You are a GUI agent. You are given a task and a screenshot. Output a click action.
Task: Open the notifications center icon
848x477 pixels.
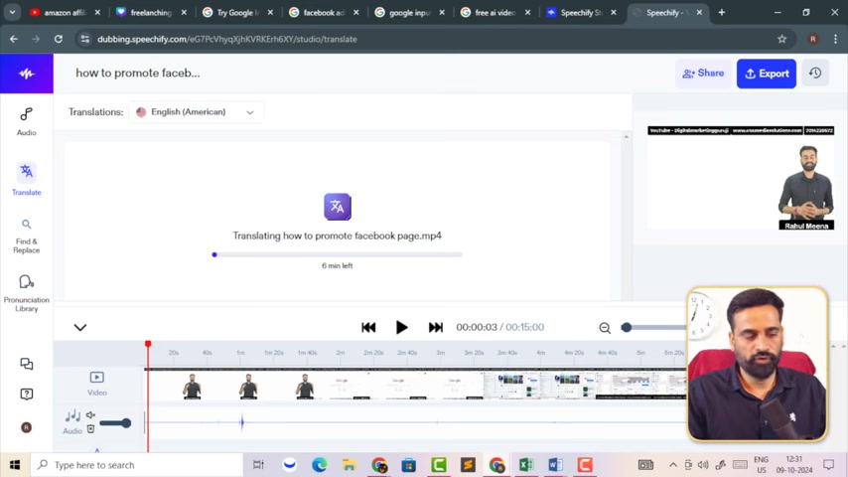[828, 464]
